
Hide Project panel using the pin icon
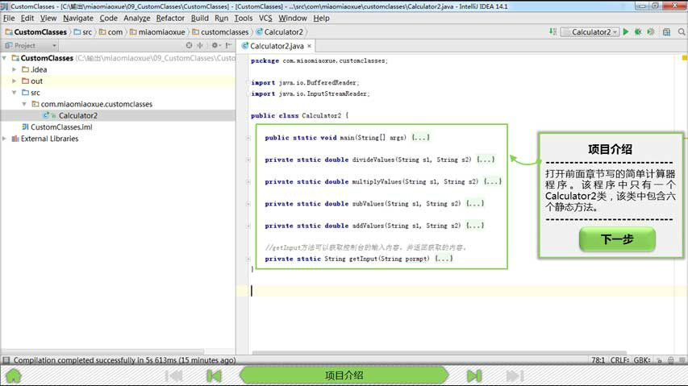[x=228, y=45]
